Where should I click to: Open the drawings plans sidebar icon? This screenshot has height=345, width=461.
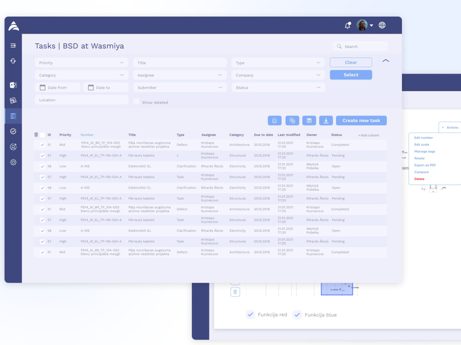pyautogui.click(x=13, y=100)
